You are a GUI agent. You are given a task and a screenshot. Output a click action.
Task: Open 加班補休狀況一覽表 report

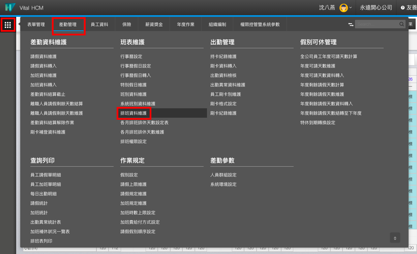coord(50,232)
